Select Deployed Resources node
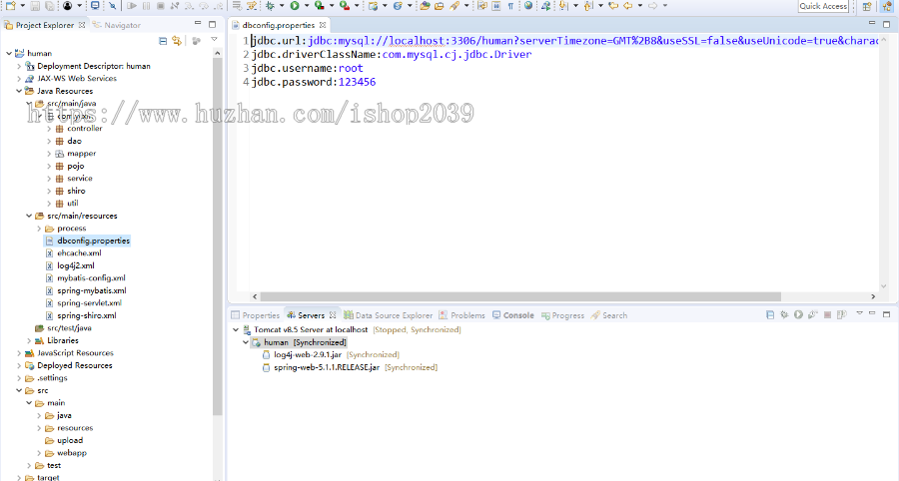The width and height of the screenshot is (899, 481). [75, 365]
